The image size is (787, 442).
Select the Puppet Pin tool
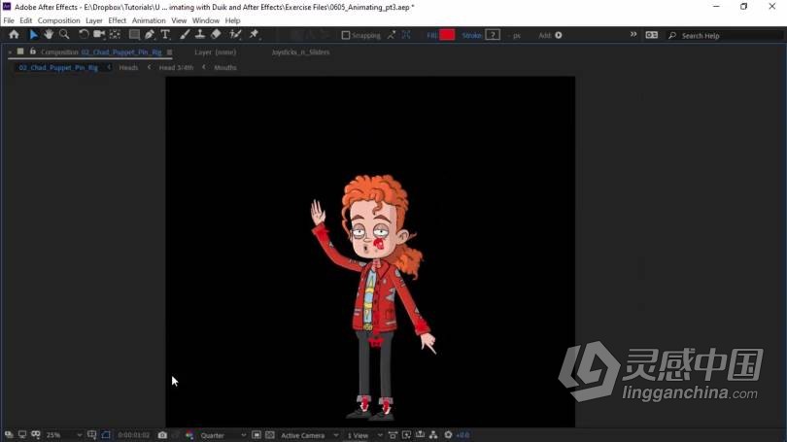point(254,35)
